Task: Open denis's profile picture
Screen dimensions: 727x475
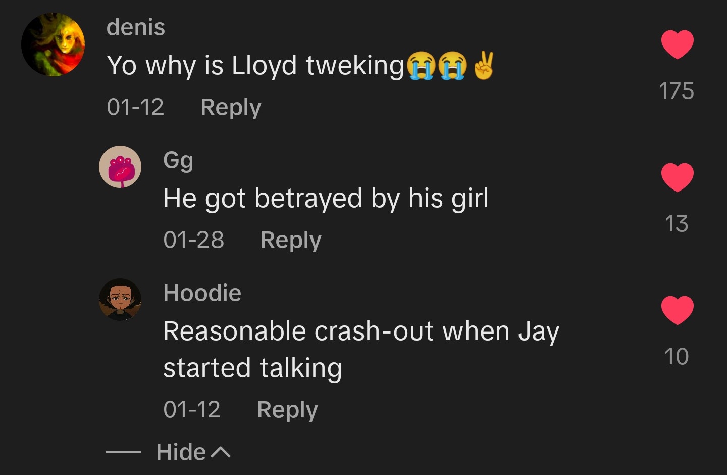Action: (53, 44)
